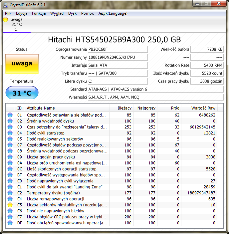The image size is (229, 234).
Task: Click the Oprogramowanie field PB2OC60F
Action: pyautogui.click(x=118, y=49)
